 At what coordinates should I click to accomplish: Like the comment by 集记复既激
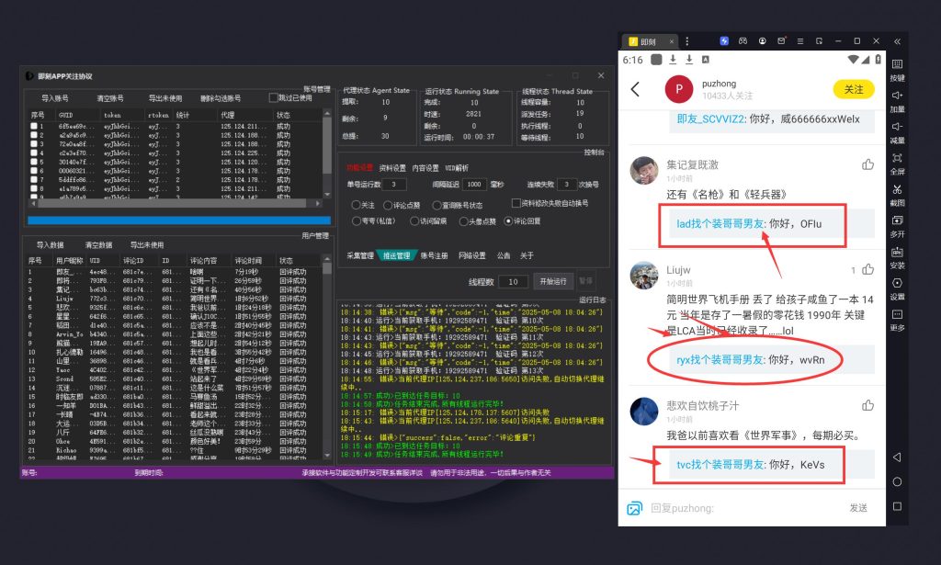(x=867, y=164)
